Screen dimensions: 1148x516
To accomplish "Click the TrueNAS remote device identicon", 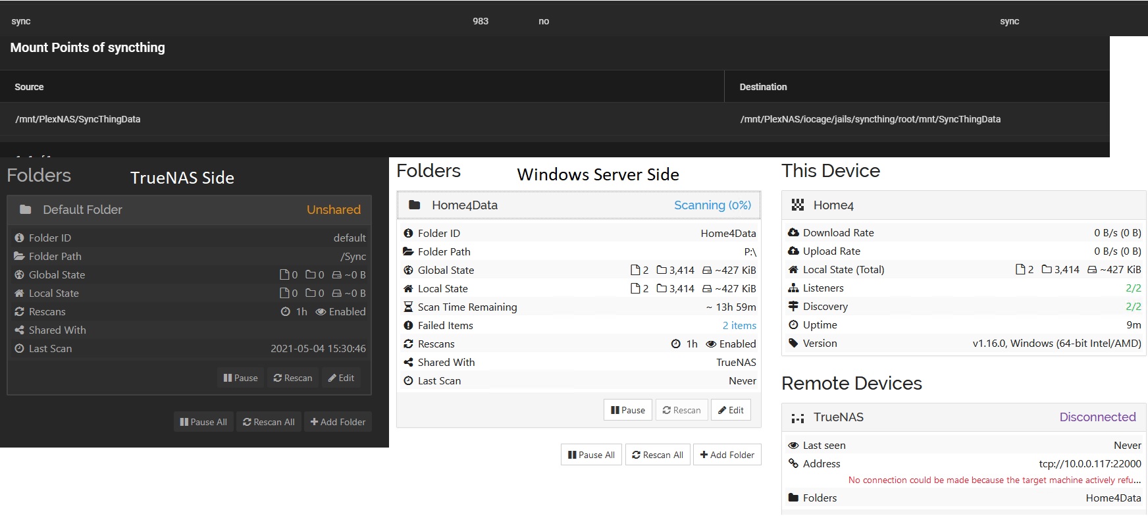I will 798,418.
